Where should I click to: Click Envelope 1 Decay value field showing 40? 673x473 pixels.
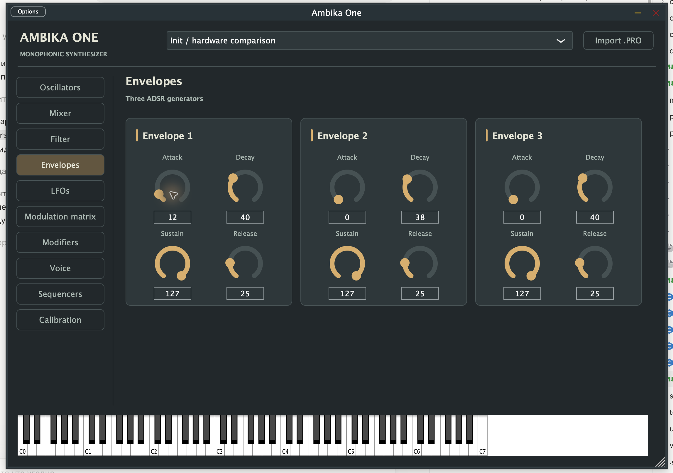pos(245,217)
